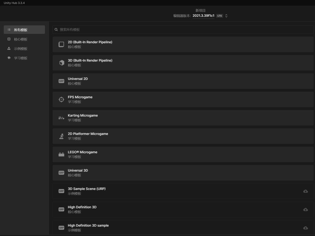Click the SRP icon beside Universal 3D
315x236 pixels.
point(61,173)
